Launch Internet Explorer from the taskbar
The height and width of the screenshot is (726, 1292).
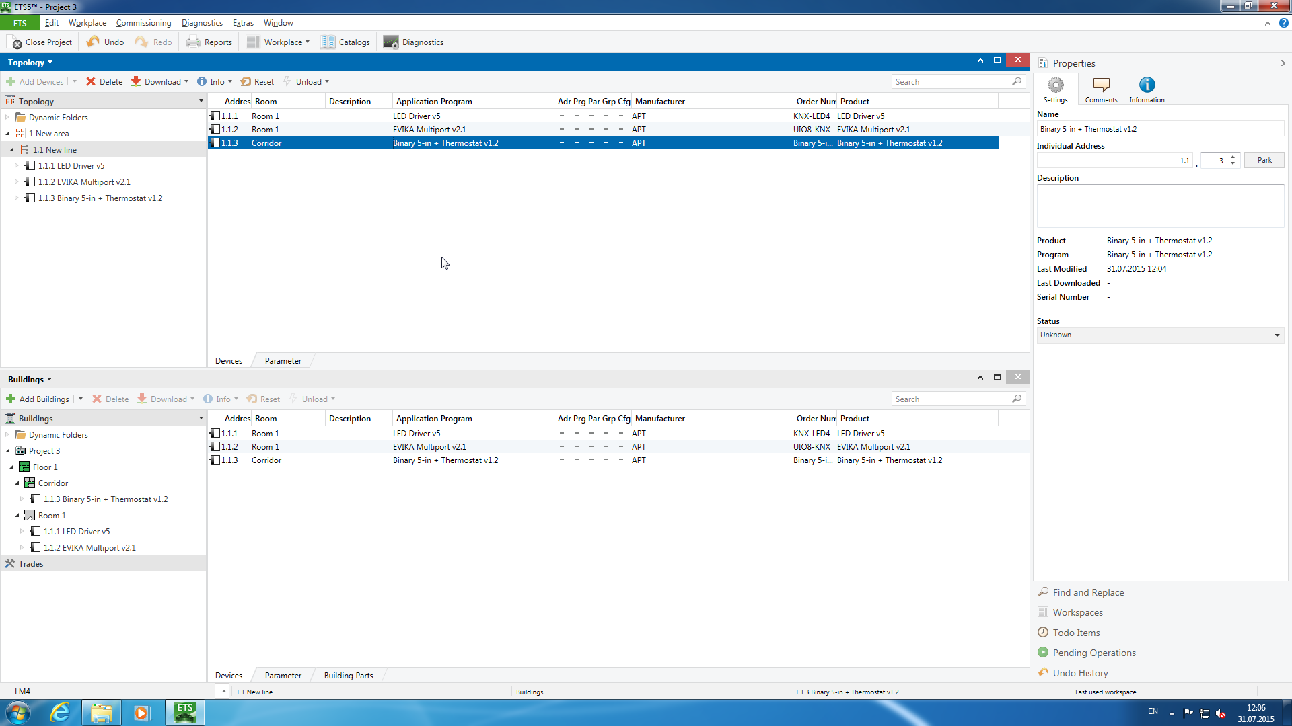[x=61, y=712]
